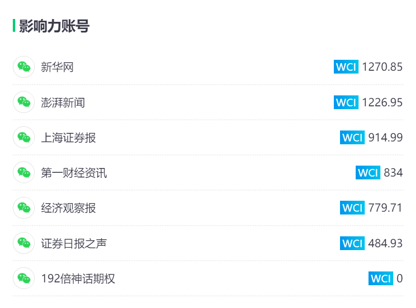Select the 经济观察报 account name
Screen dimensions: 416x308
point(68,208)
